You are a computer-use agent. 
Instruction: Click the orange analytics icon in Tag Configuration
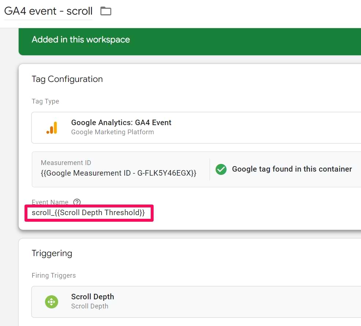52,127
